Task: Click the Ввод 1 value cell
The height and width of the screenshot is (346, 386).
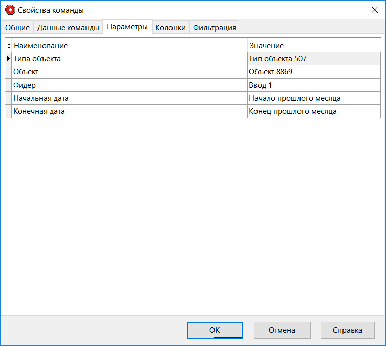Action: [314, 85]
